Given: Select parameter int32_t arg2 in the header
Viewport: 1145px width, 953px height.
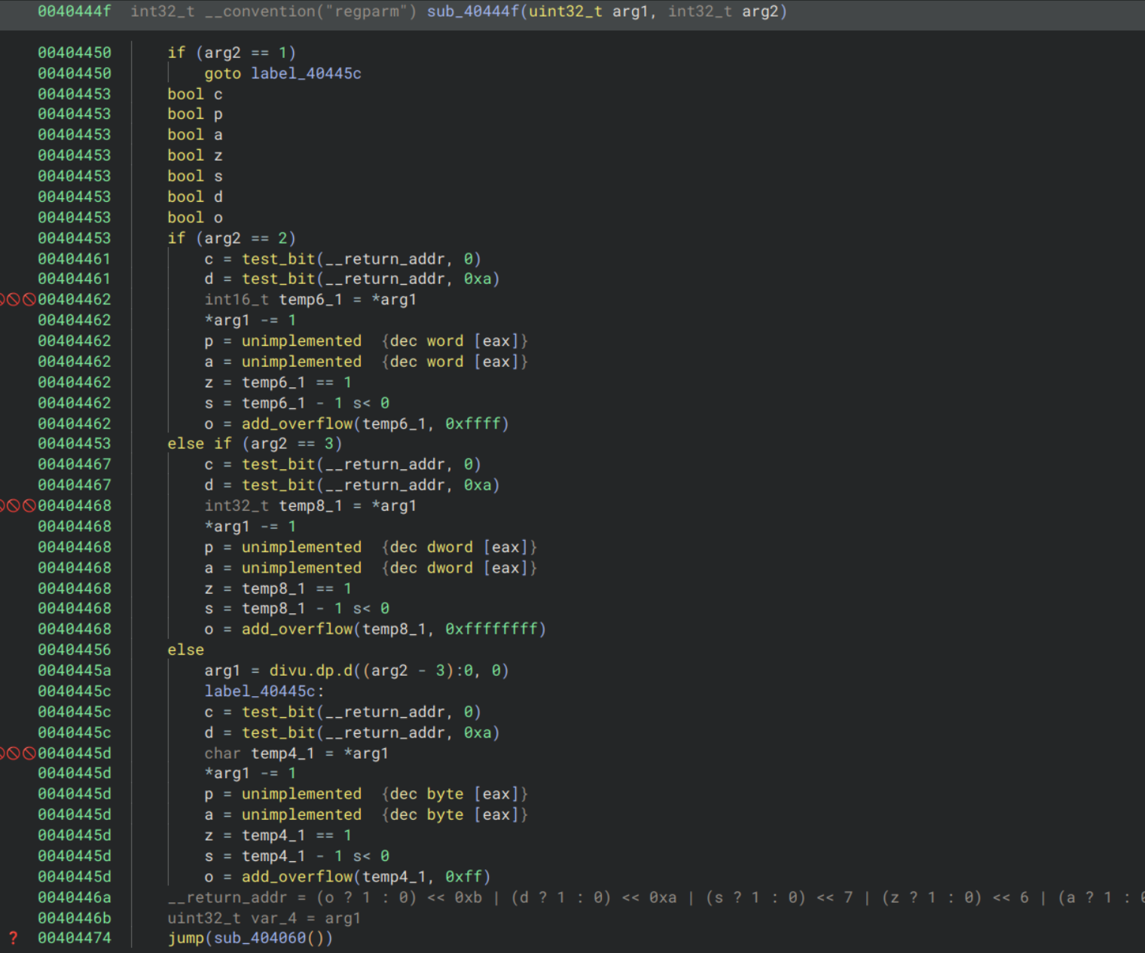Looking at the screenshot, I should click(723, 11).
